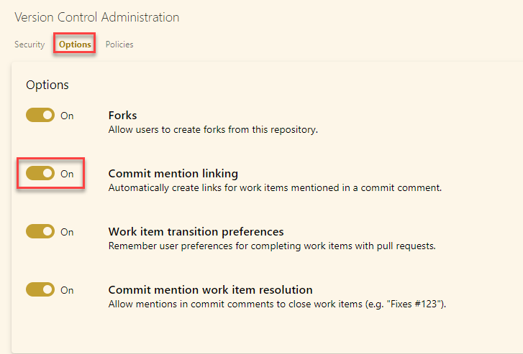The image size is (523, 354).
Task: Switch to the Security tab
Action: click(29, 45)
